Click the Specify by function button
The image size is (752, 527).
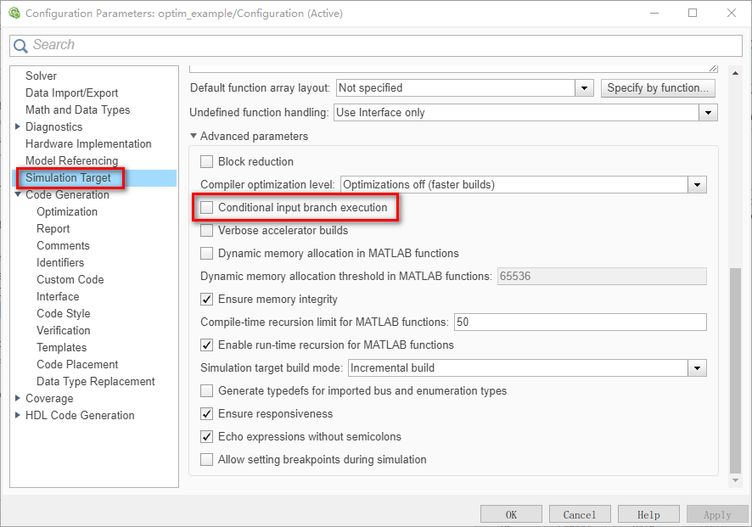click(x=658, y=87)
